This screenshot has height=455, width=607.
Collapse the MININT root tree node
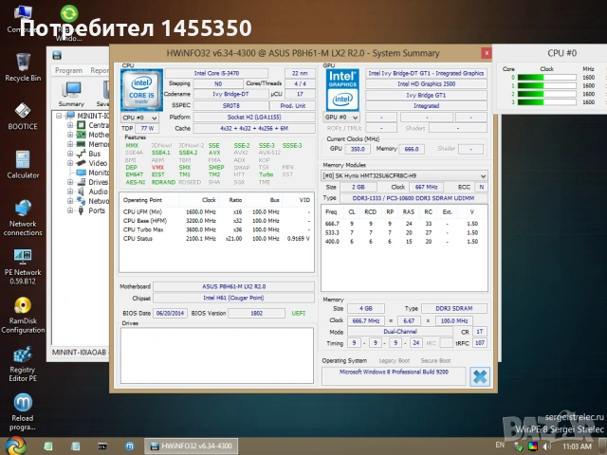tap(59, 116)
